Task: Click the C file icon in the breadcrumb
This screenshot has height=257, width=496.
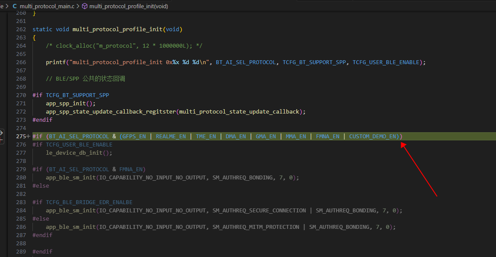Action: [x=15, y=6]
